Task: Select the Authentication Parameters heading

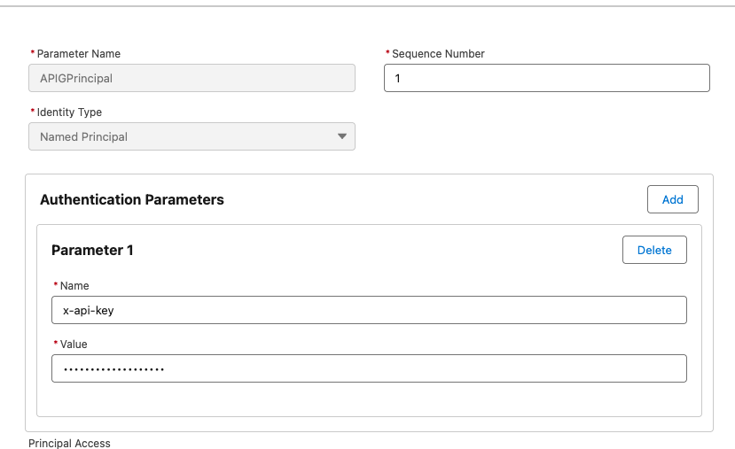Action: click(x=132, y=200)
